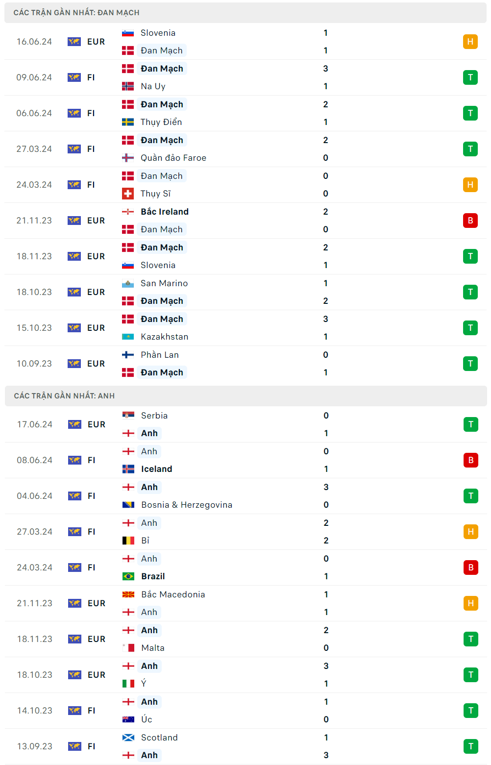Click the Bắc Macedonia team name
The height and width of the screenshot is (765, 491).
click(x=173, y=594)
